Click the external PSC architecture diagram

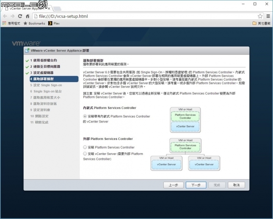tap(185, 155)
